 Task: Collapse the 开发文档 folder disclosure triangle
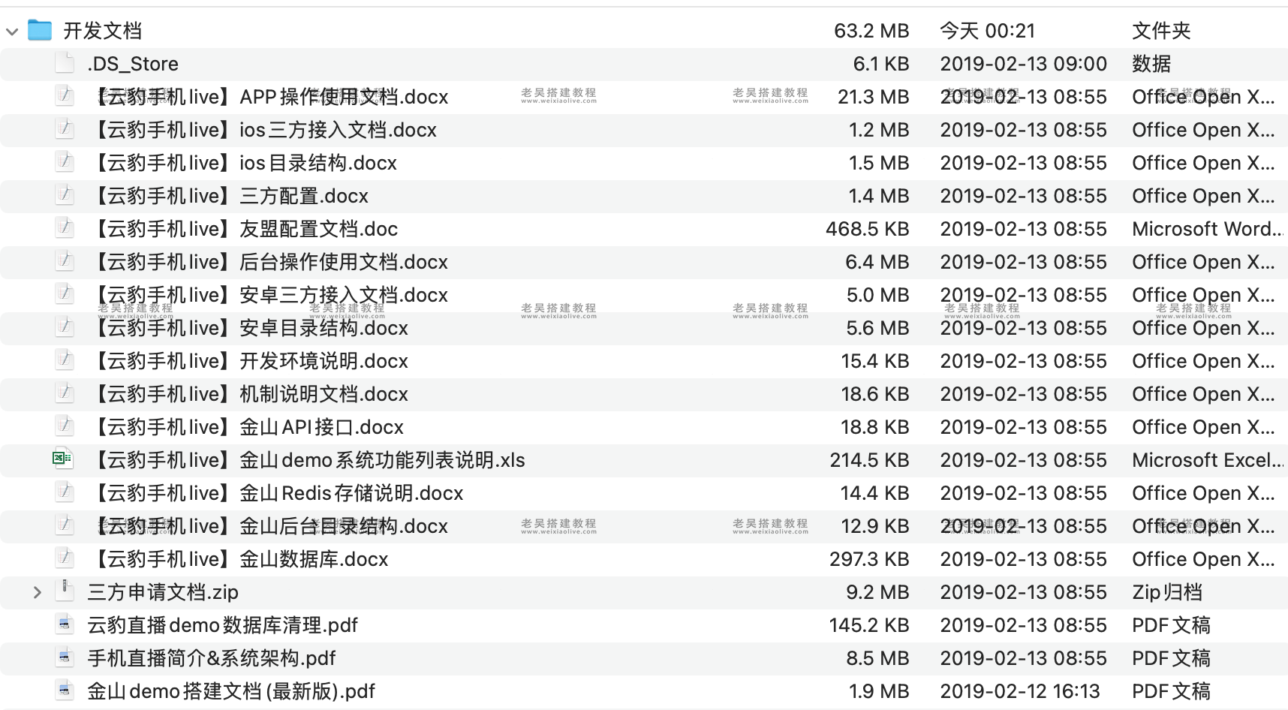click(11, 32)
